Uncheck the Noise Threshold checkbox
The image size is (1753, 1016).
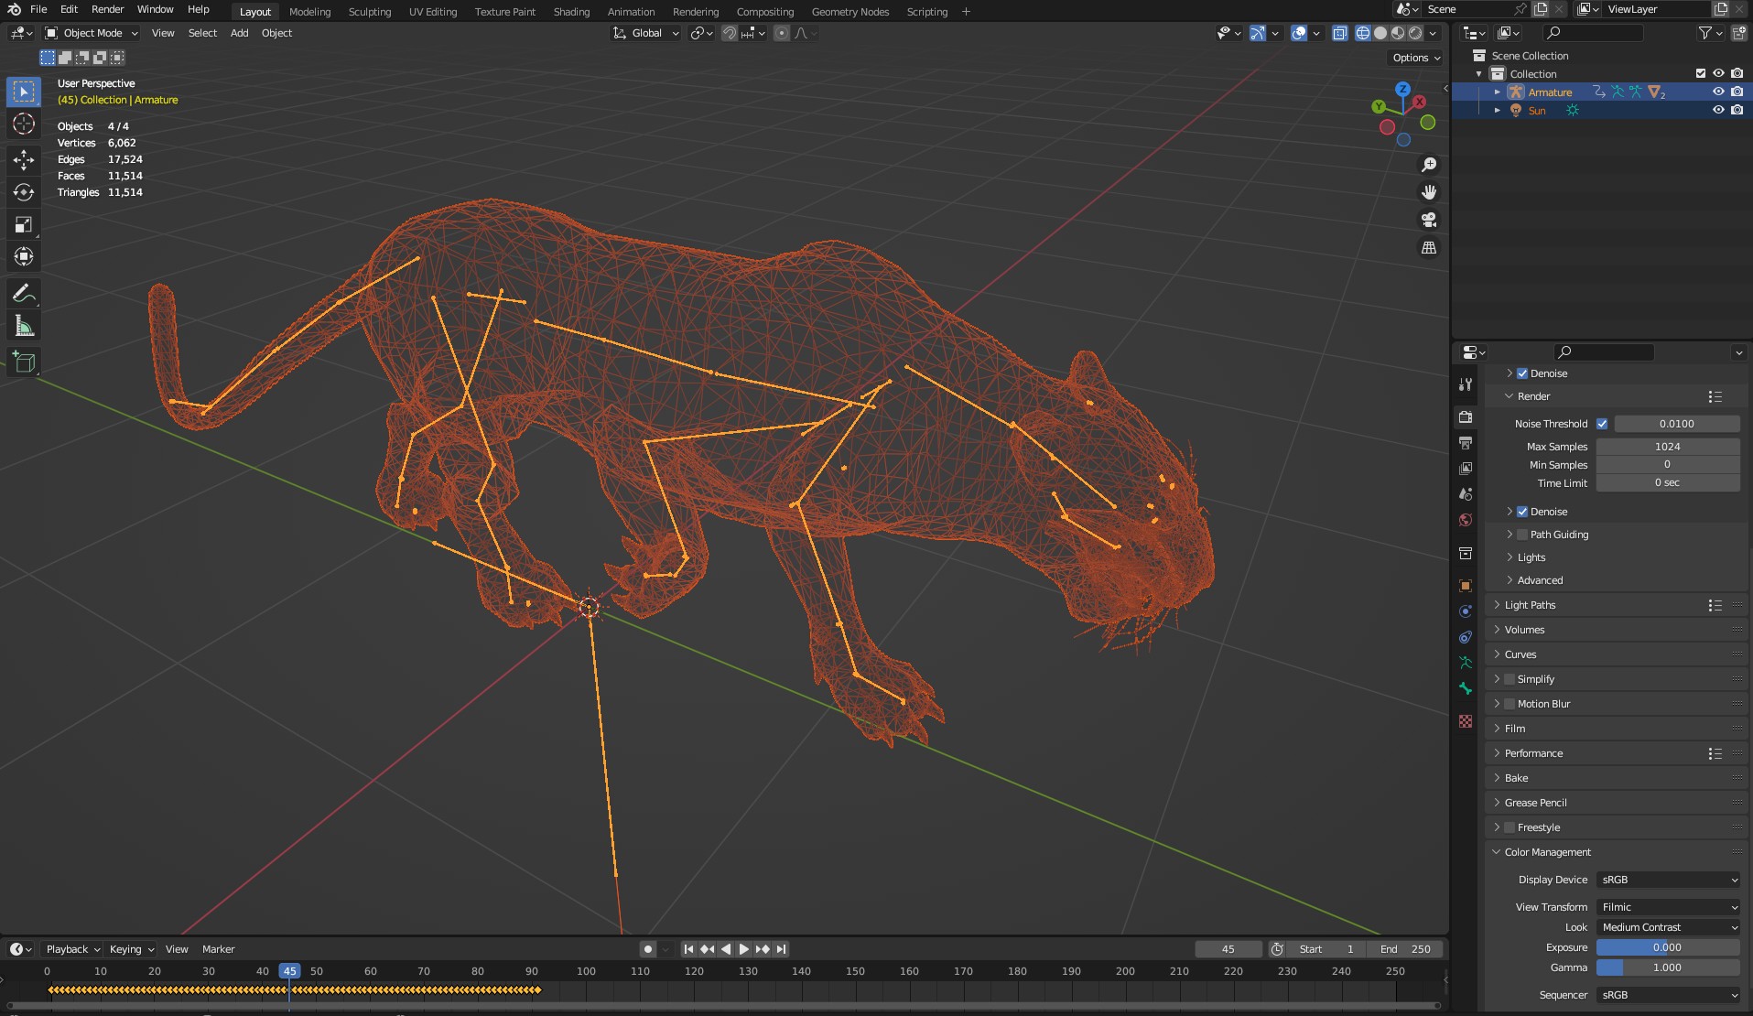pyautogui.click(x=1603, y=423)
